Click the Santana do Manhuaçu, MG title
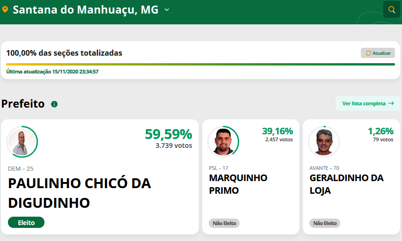 [x=86, y=10]
